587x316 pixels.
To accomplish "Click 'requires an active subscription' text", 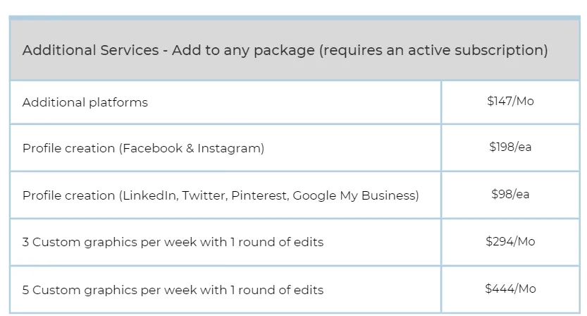I will tap(433, 51).
